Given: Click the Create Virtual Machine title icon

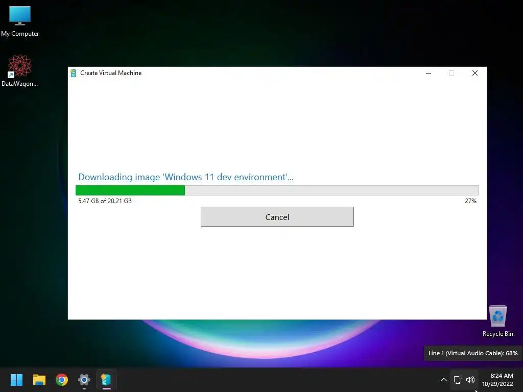Looking at the screenshot, I should [x=73, y=72].
